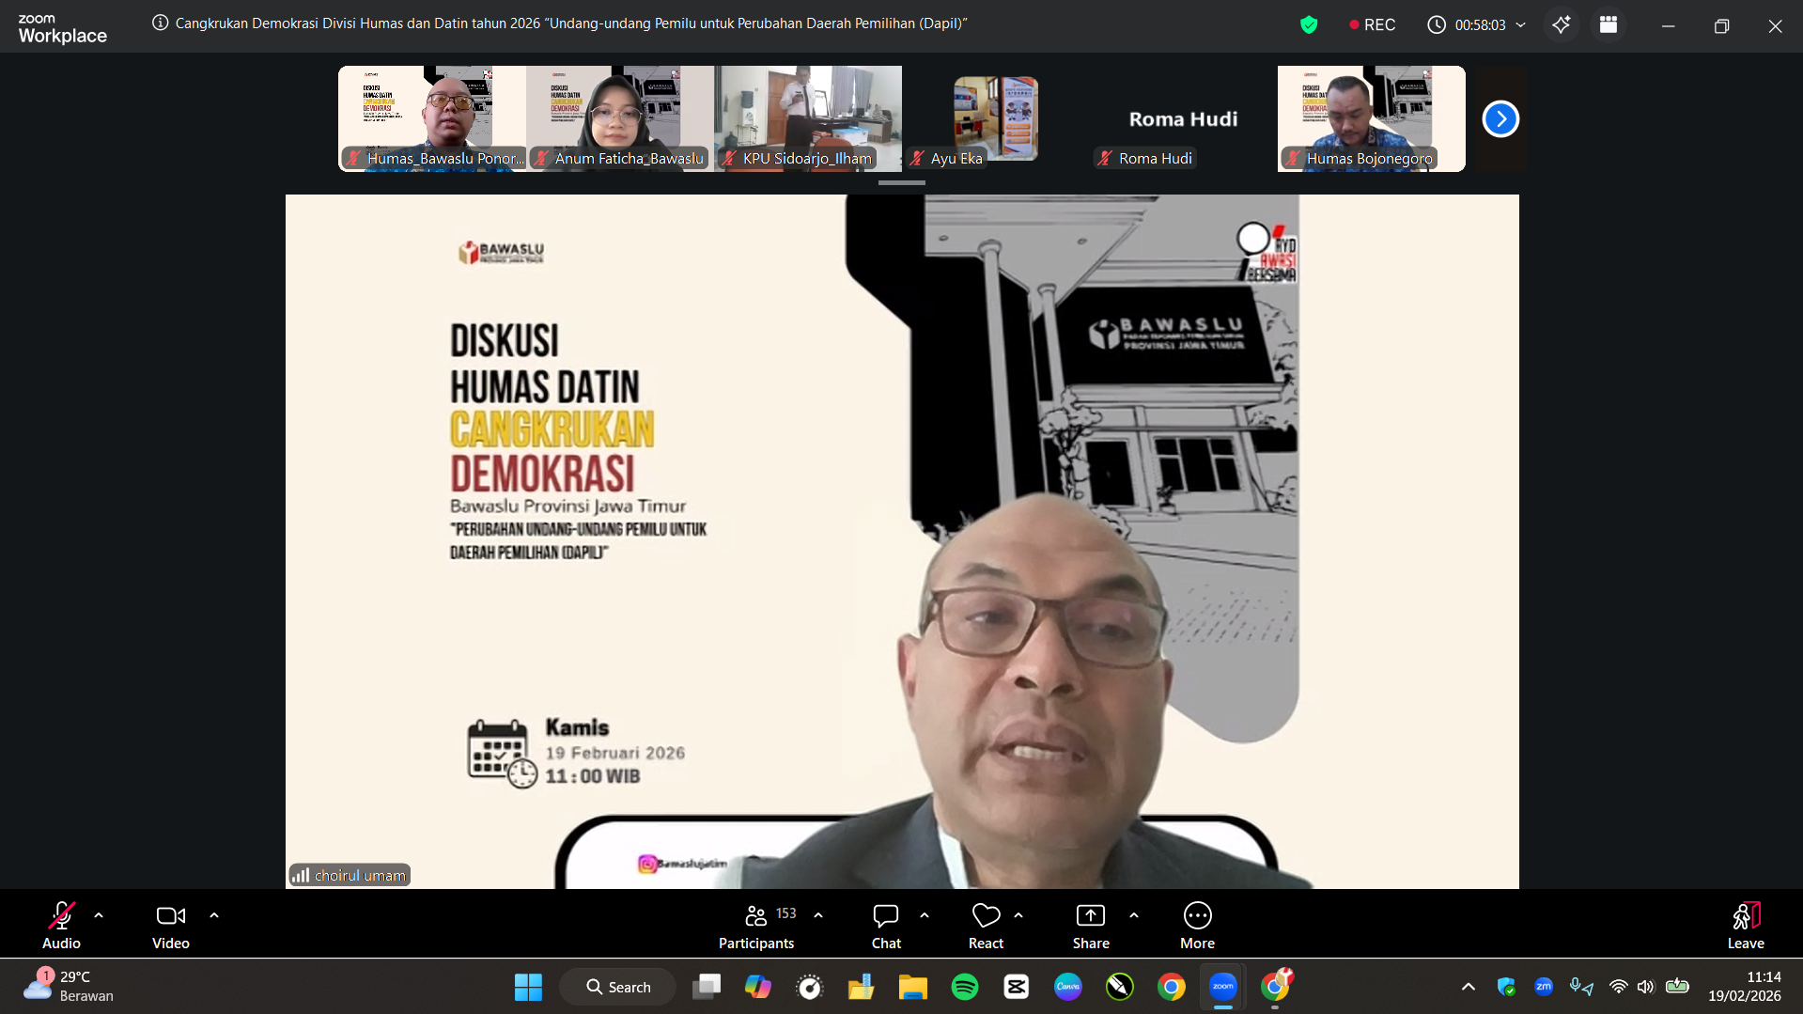Open Copilot from the taskbar
This screenshot has width=1803, height=1014.
[x=758, y=987]
